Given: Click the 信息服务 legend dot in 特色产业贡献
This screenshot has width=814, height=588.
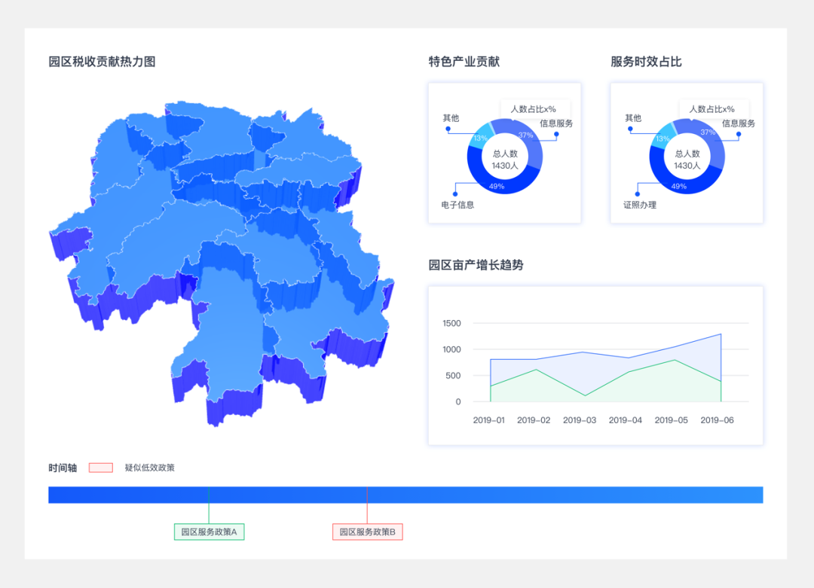Looking at the screenshot, I should tap(556, 134).
